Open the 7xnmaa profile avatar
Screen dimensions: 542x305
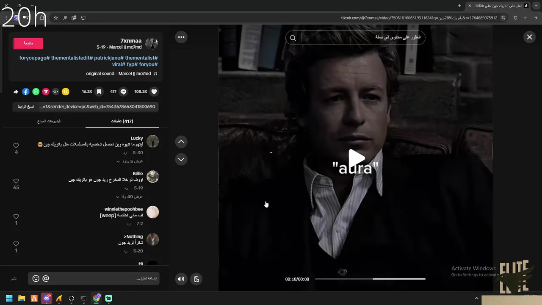click(x=152, y=44)
